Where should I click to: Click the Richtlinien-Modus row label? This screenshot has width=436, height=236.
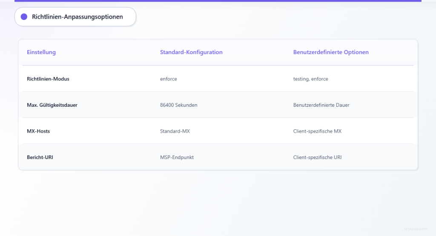[x=48, y=79]
